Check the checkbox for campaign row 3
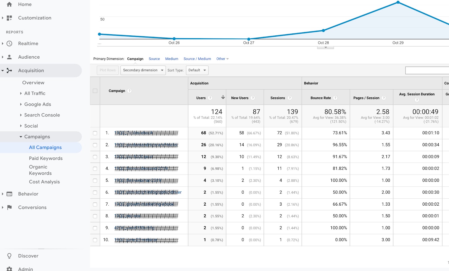 (x=95, y=157)
